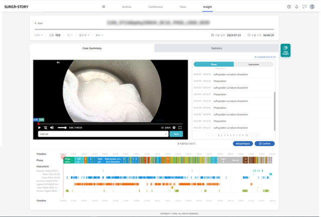Open the user profile avatar

[x=312, y=6]
